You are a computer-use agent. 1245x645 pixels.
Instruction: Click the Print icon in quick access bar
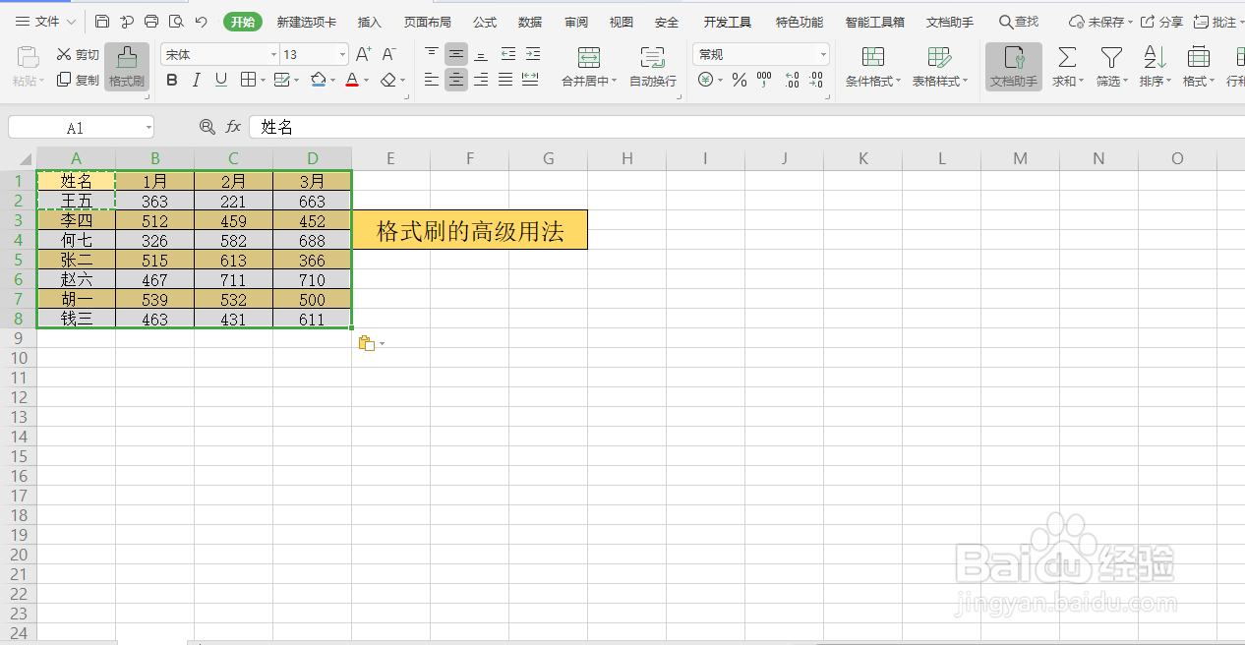(x=151, y=21)
